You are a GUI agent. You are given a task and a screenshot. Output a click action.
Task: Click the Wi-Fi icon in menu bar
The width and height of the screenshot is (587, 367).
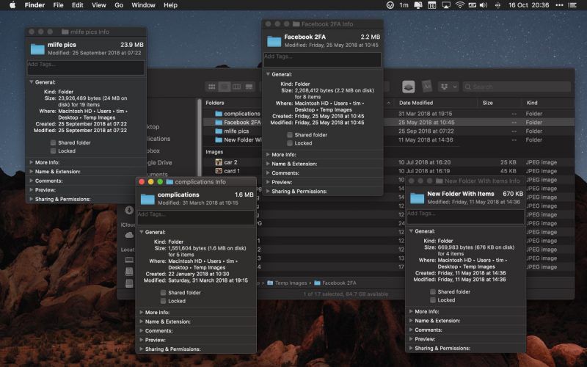point(460,5)
